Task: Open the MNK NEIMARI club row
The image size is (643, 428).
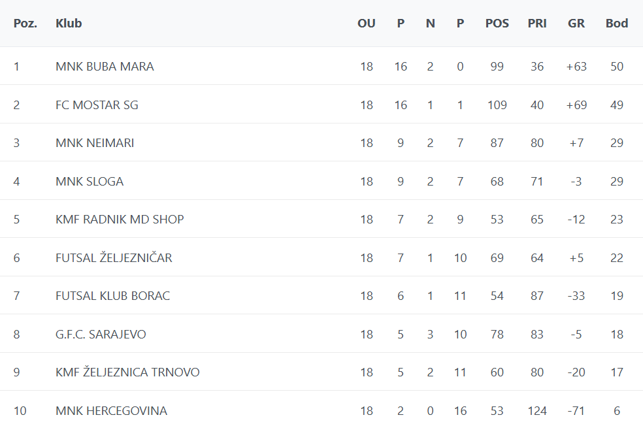Action: [95, 143]
